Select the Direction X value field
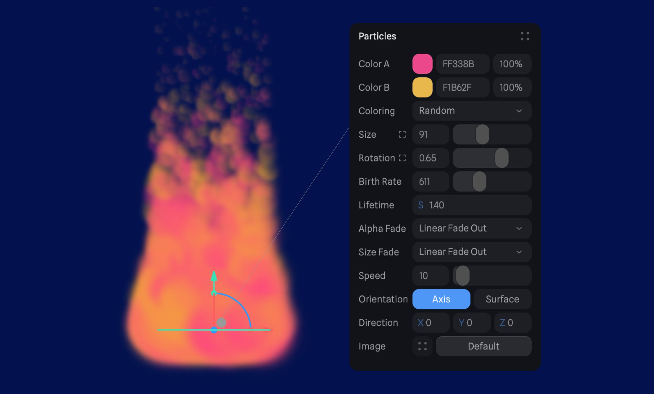 point(431,323)
